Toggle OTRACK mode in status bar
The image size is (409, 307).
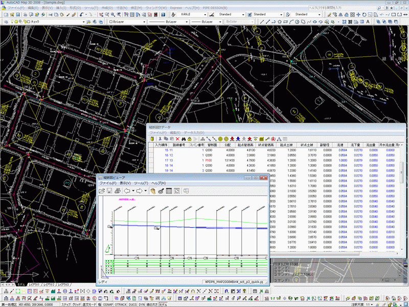pyautogui.click(x=121, y=304)
